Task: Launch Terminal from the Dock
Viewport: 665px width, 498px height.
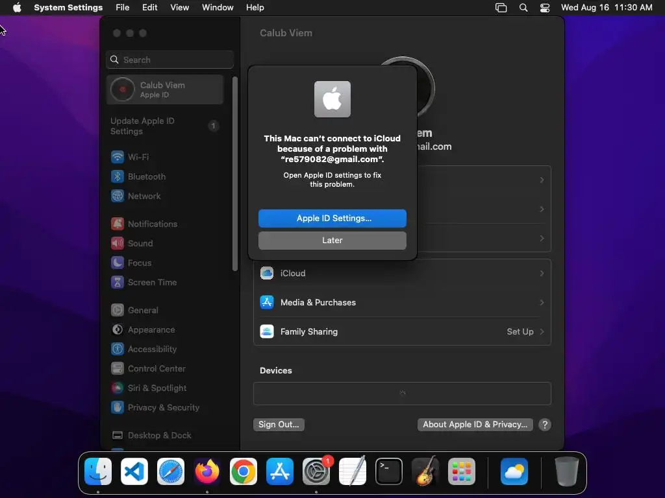Action: (389, 471)
